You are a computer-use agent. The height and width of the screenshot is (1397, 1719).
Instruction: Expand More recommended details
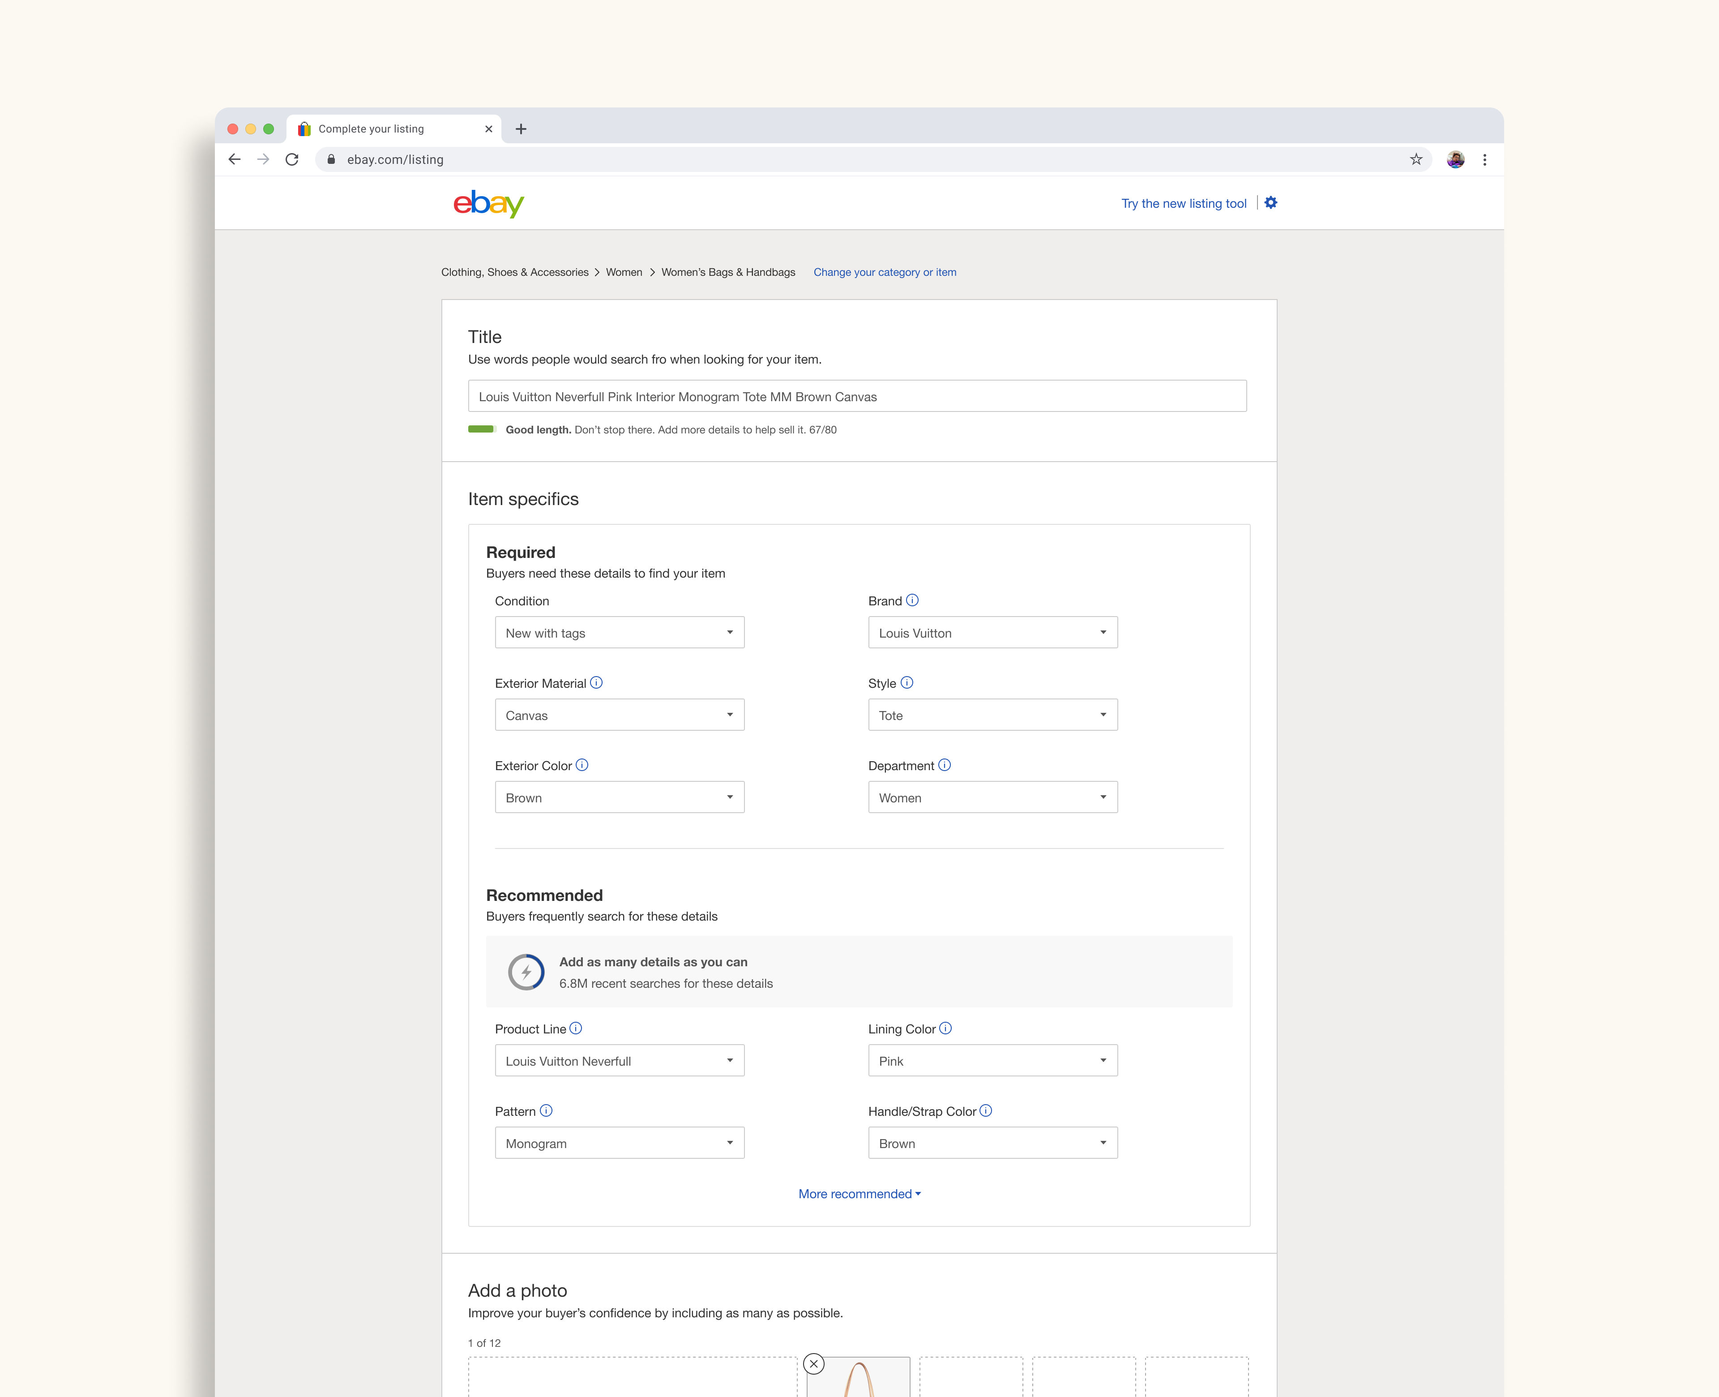(x=859, y=1194)
